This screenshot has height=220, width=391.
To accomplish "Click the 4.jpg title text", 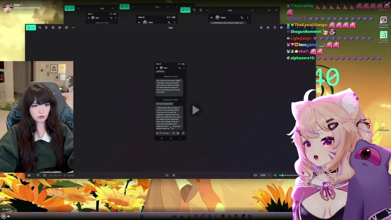I will click(x=170, y=28).
